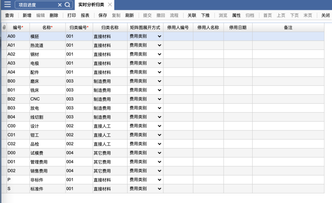
Task: Click the 删除 toolbar button
Action: pyautogui.click(x=54, y=15)
